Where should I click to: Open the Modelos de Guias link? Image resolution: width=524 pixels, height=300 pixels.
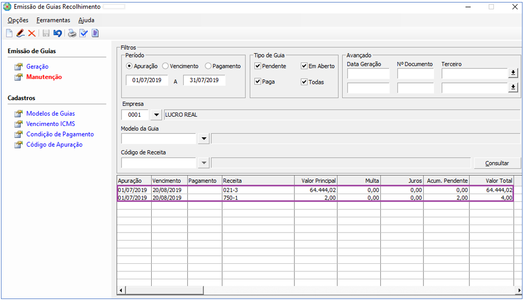[51, 114]
